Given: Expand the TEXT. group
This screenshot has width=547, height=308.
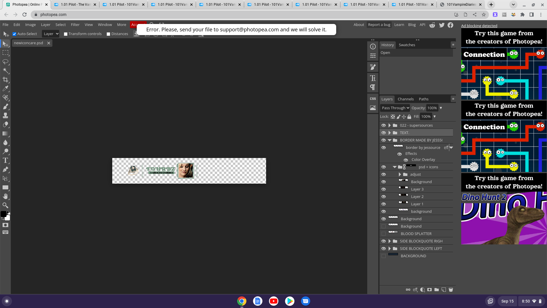Looking at the screenshot, I should (389, 133).
